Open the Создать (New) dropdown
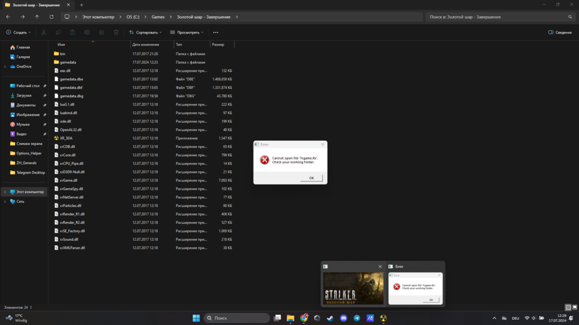This screenshot has height=325, width=579. click(18, 32)
